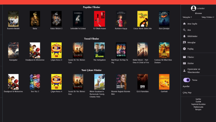This screenshot has height=122, width=216.
Task: Open Sessiz Bir Yer poster in Yeni Çıkan Filmler
Action: tap(78, 82)
